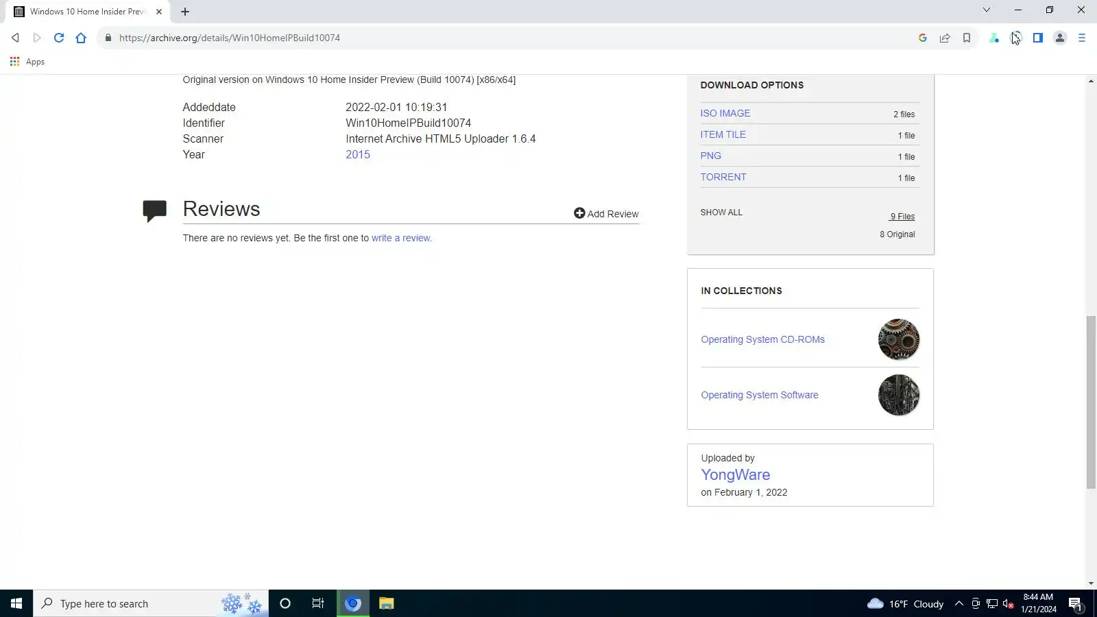Image resolution: width=1097 pixels, height=617 pixels.
Task: Open File Explorer from the taskbar
Action: 387,603
